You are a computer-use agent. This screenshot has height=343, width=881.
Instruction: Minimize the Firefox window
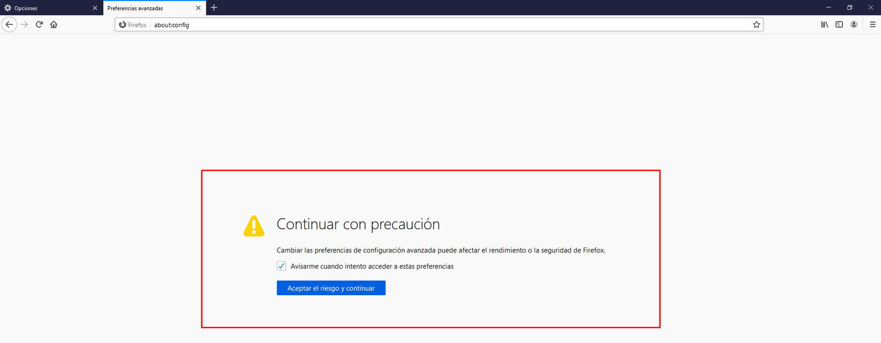[828, 8]
